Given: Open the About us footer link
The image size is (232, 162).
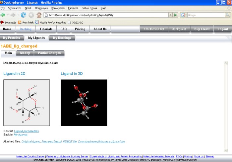Looking at the screenshot, I should 199,156.
